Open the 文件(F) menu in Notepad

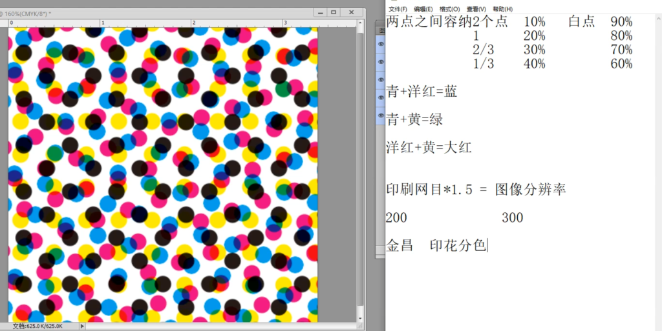click(398, 9)
